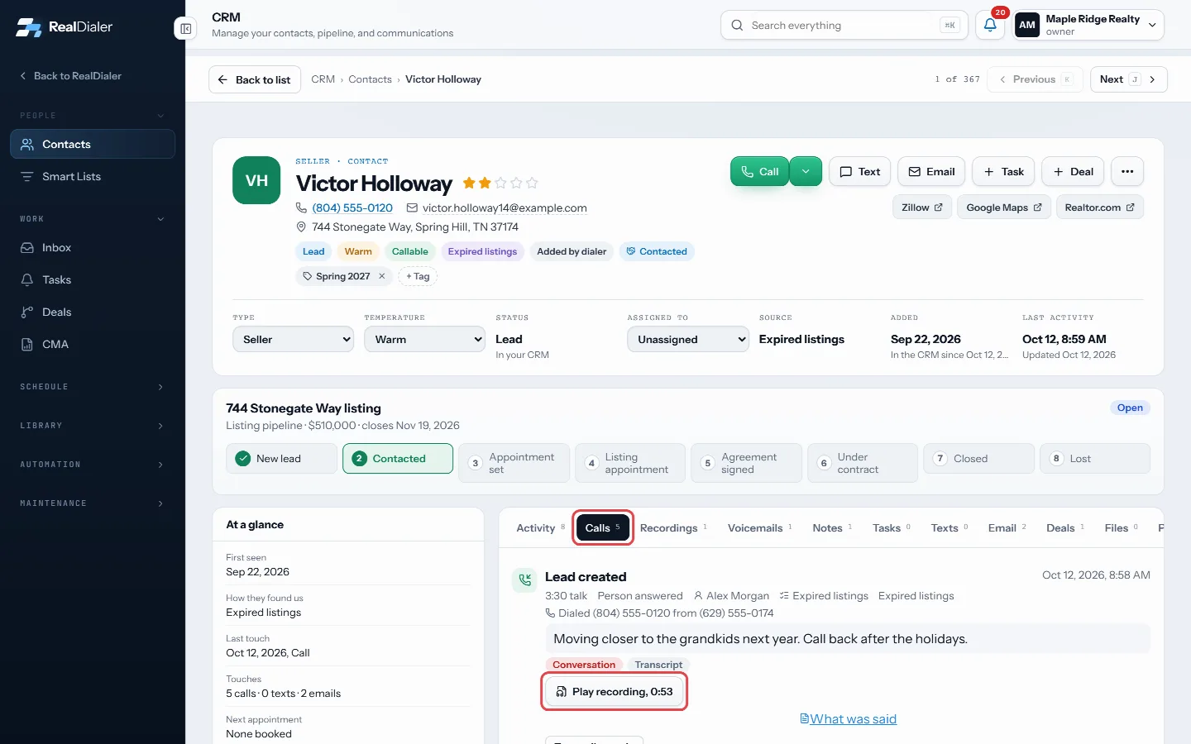Viewport: 1191px width, 744px height.
Task: Open the What was said link
Action: [848, 719]
